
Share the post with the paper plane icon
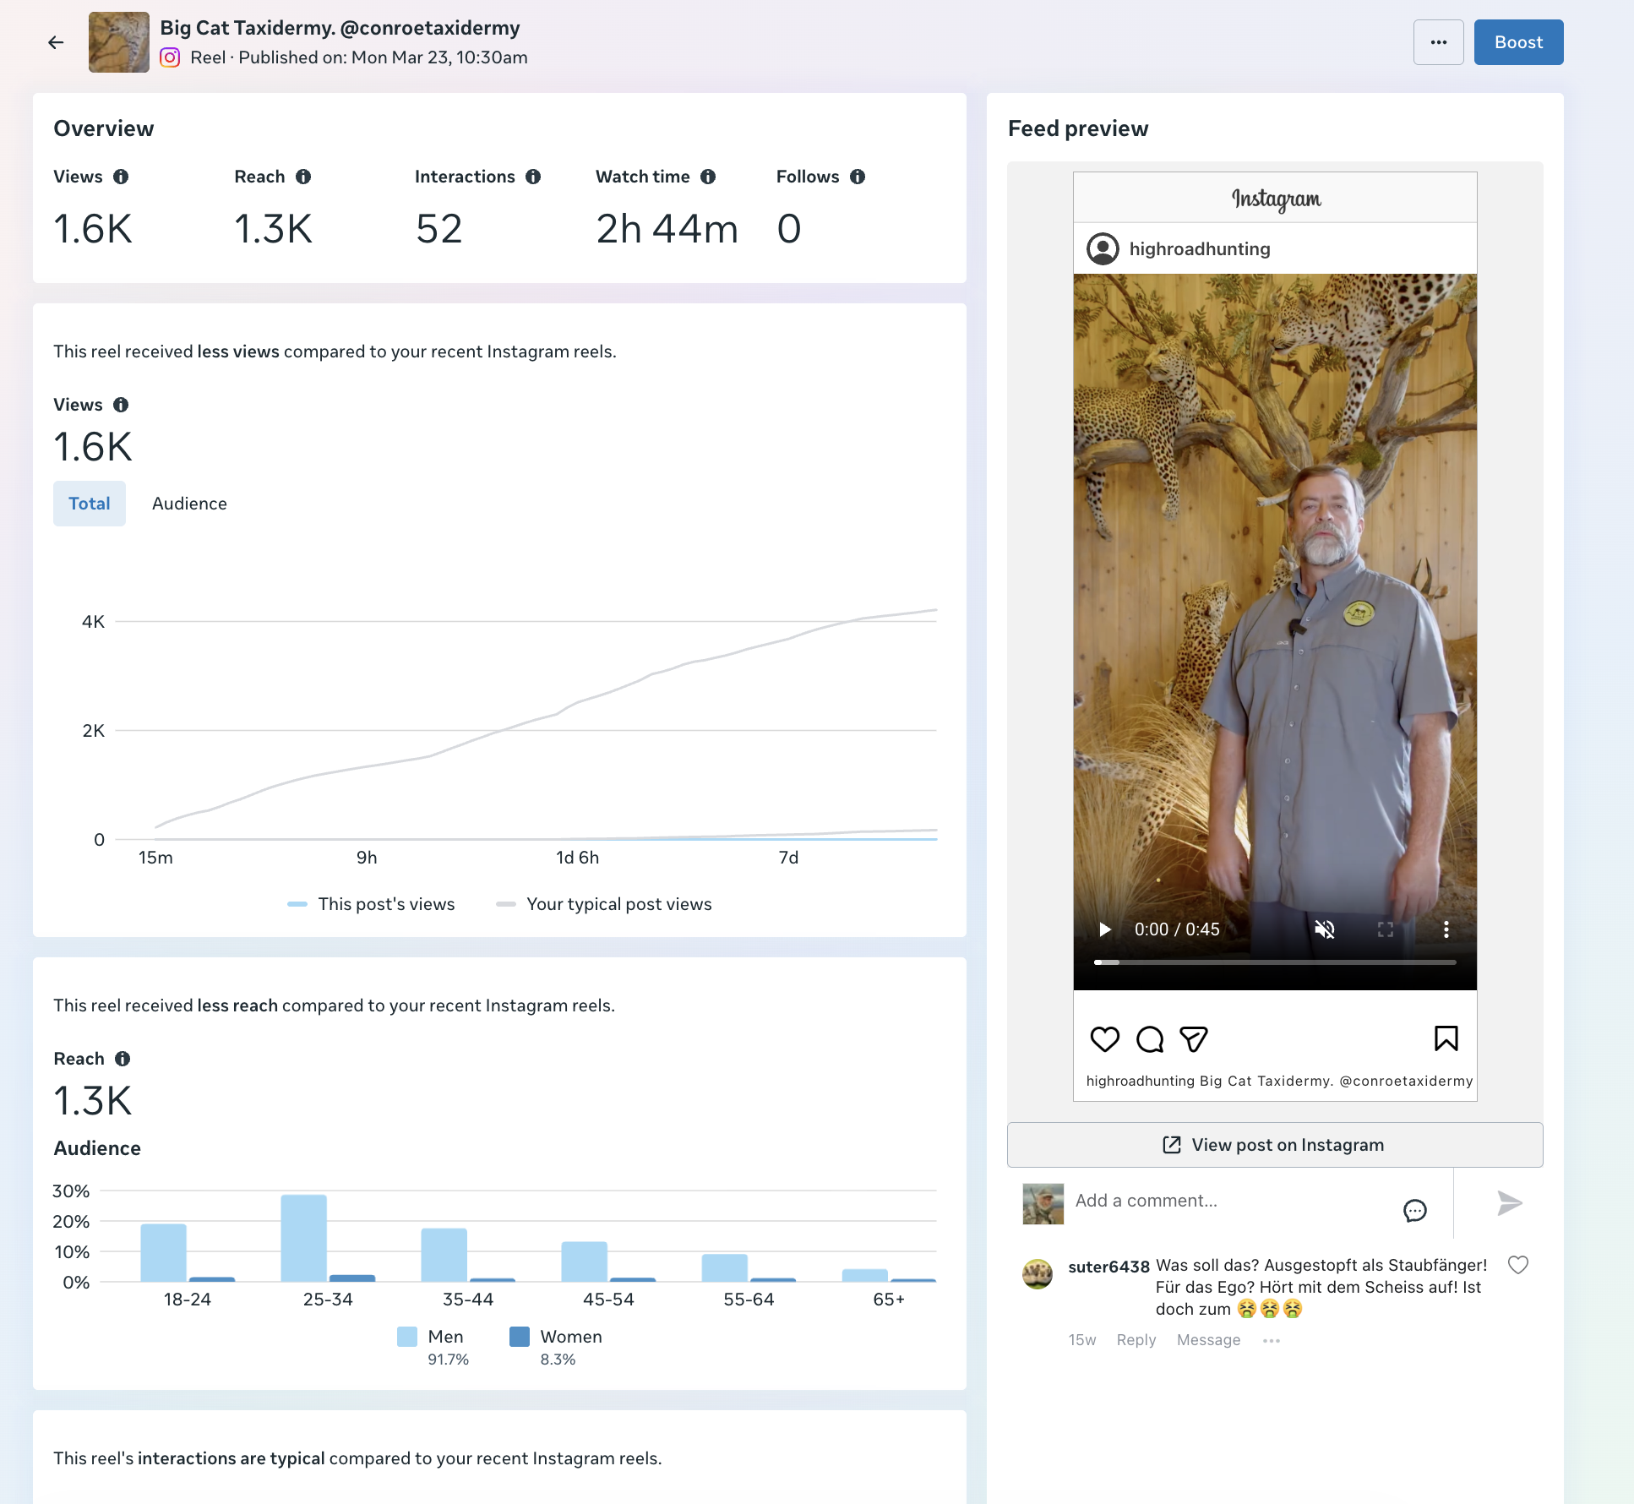click(1194, 1038)
